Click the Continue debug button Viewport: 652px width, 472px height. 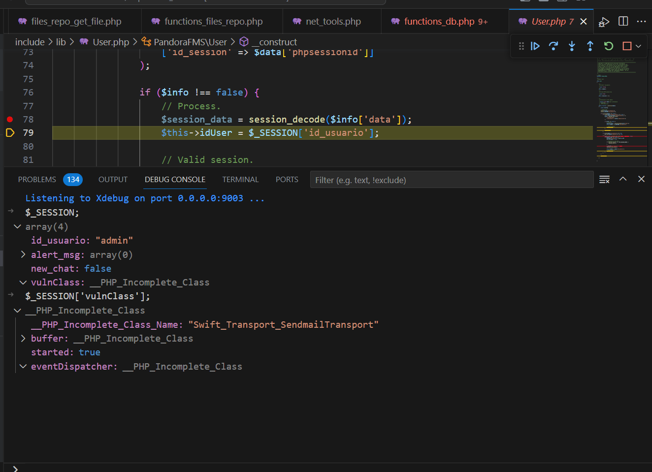pos(535,46)
